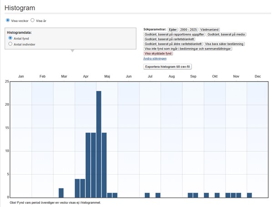Click the 'Sep' month label on chart
The width and height of the screenshot is (275, 207).
[193, 76]
